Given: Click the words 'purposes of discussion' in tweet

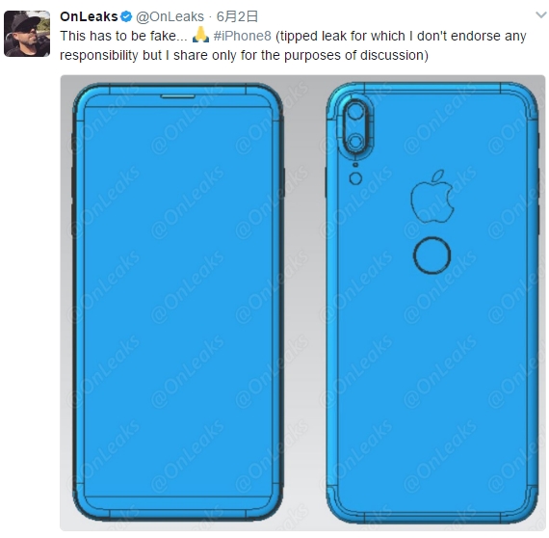Looking at the screenshot, I should [354, 55].
